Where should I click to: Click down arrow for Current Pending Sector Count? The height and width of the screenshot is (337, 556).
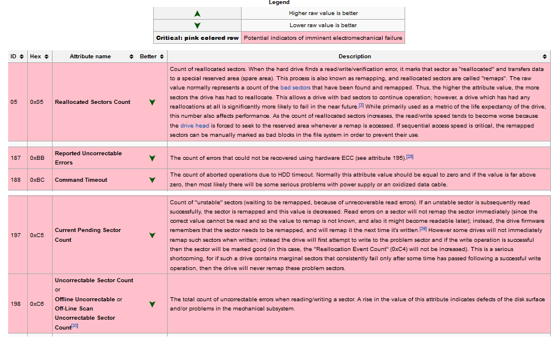(x=152, y=235)
